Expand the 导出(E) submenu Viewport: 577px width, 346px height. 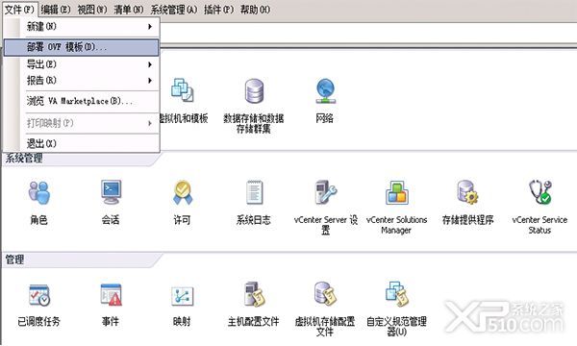82,64
